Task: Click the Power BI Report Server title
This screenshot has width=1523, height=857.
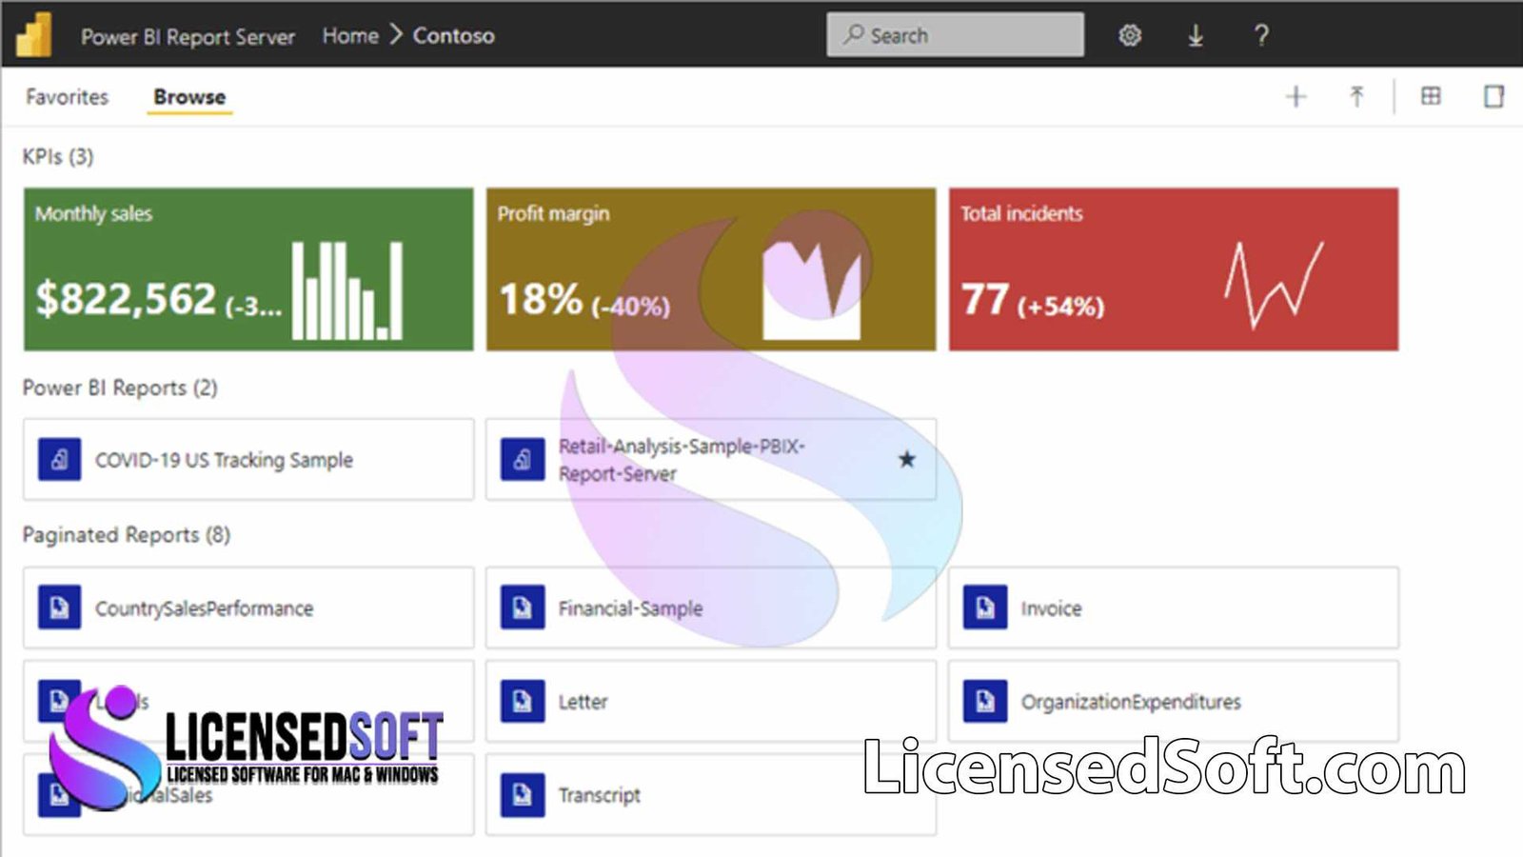Action: click(x=188, y=37)
